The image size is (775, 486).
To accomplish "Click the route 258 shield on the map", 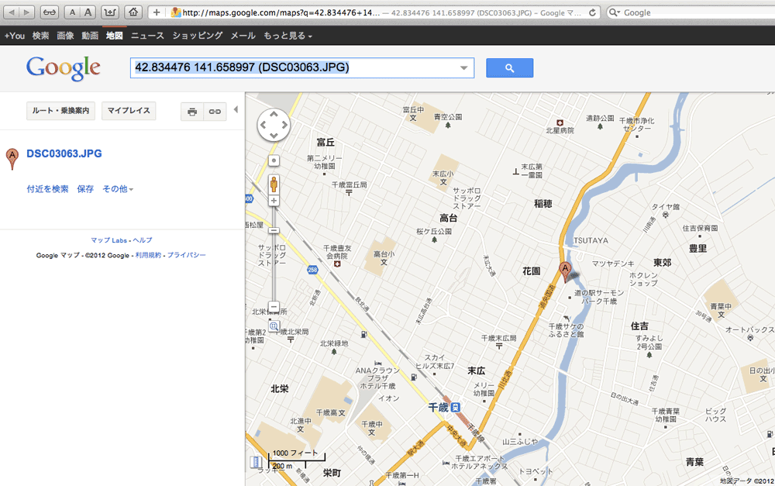I will 312,270.
